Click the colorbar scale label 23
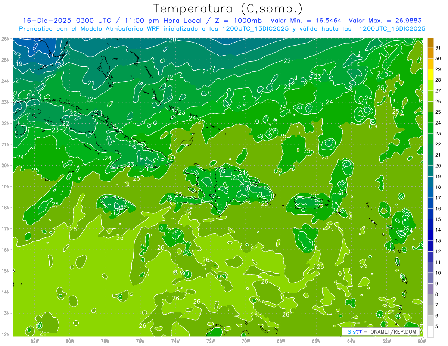Image resolution: width=448 pixels, height=346 pixels. pyautogui.click(x=438, y=134)
